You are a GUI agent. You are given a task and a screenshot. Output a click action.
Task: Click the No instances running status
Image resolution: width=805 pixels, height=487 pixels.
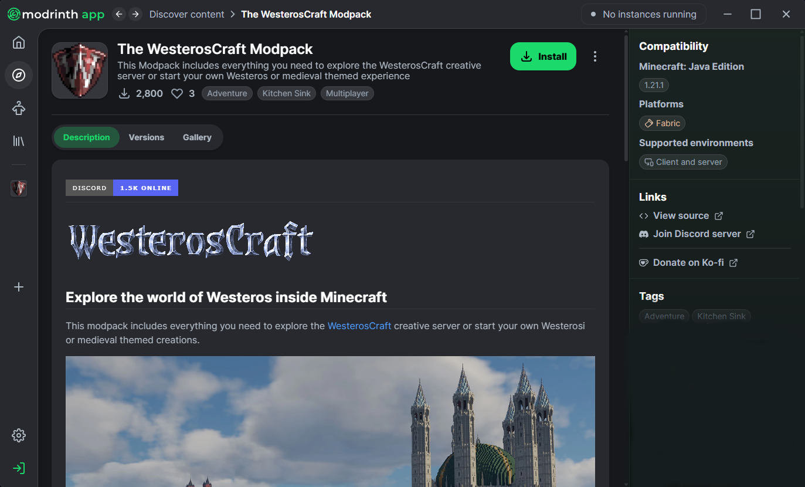tap(644, 14)
